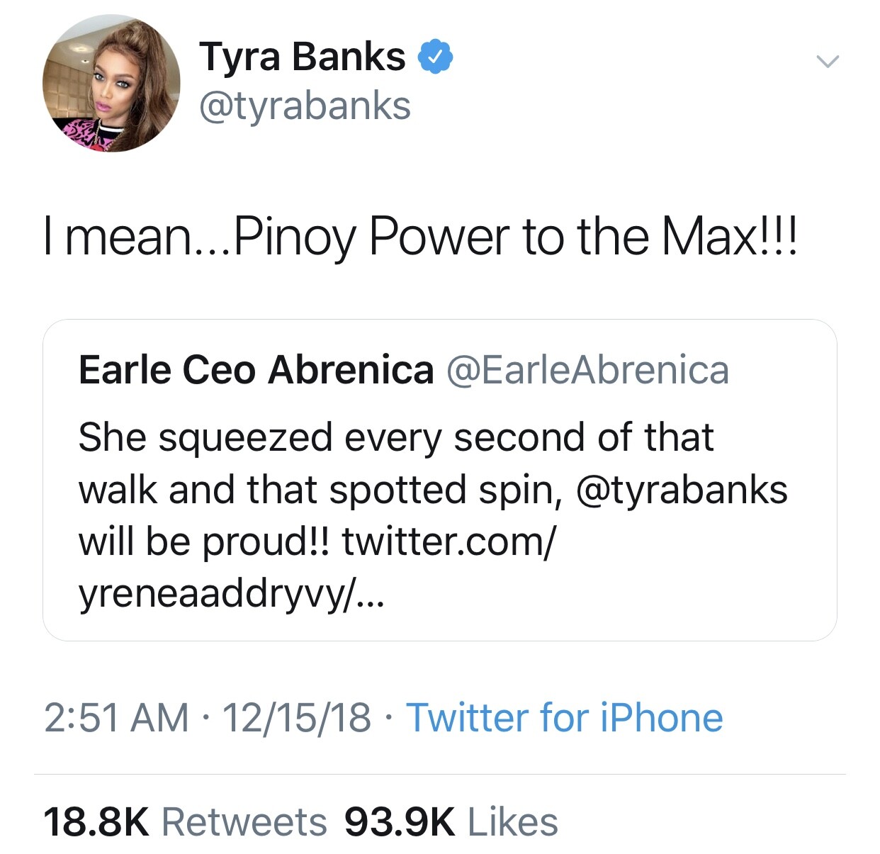The width and height of the screenshot is (880, 854).
Task: Click the truncated yreneaaddryvy/... link text
Action: click(231, 595)
